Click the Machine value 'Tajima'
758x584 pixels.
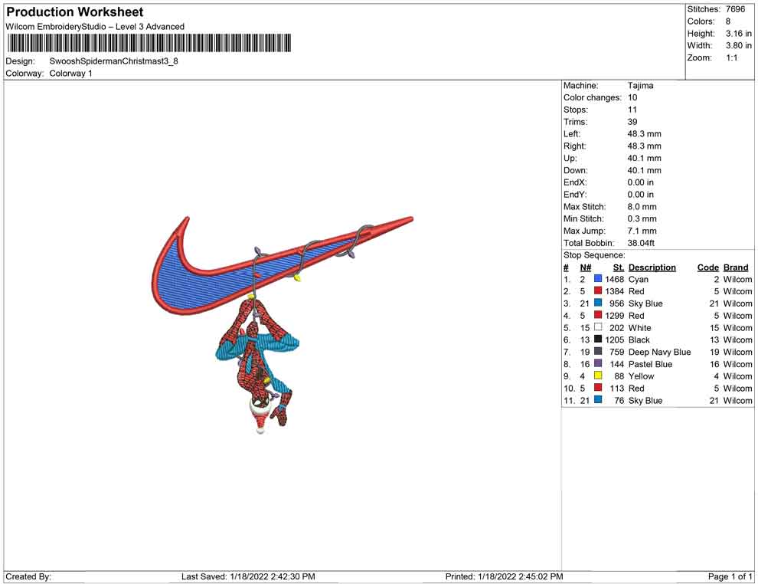click(x=641, y=86)
